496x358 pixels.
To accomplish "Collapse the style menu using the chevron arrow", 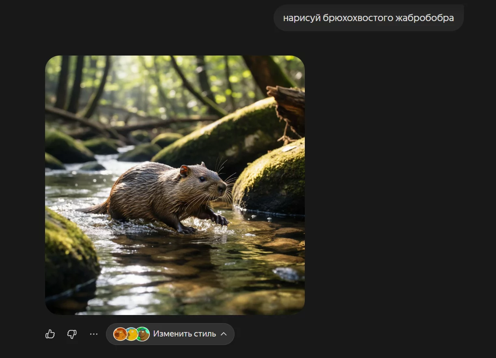I will (x=224, y=334).
